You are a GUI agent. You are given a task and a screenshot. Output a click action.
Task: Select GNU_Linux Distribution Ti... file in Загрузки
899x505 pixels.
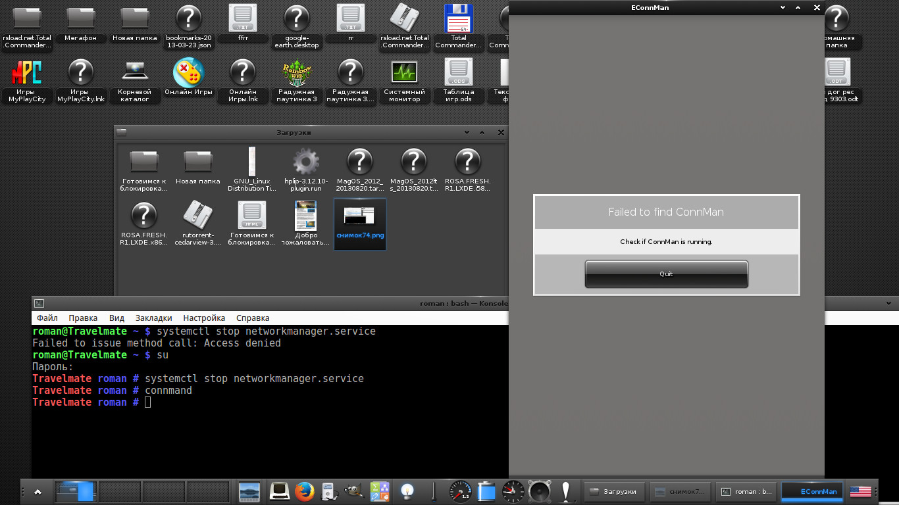252,170
